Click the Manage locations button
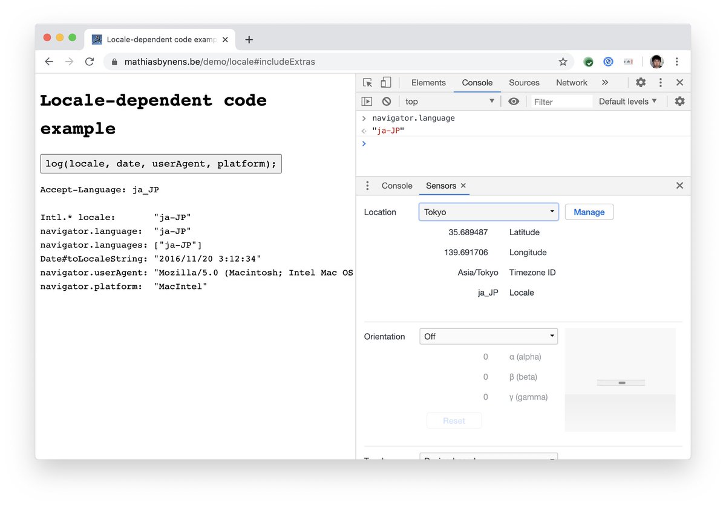Viewport: 726px width, 506px height. (589, 212)
